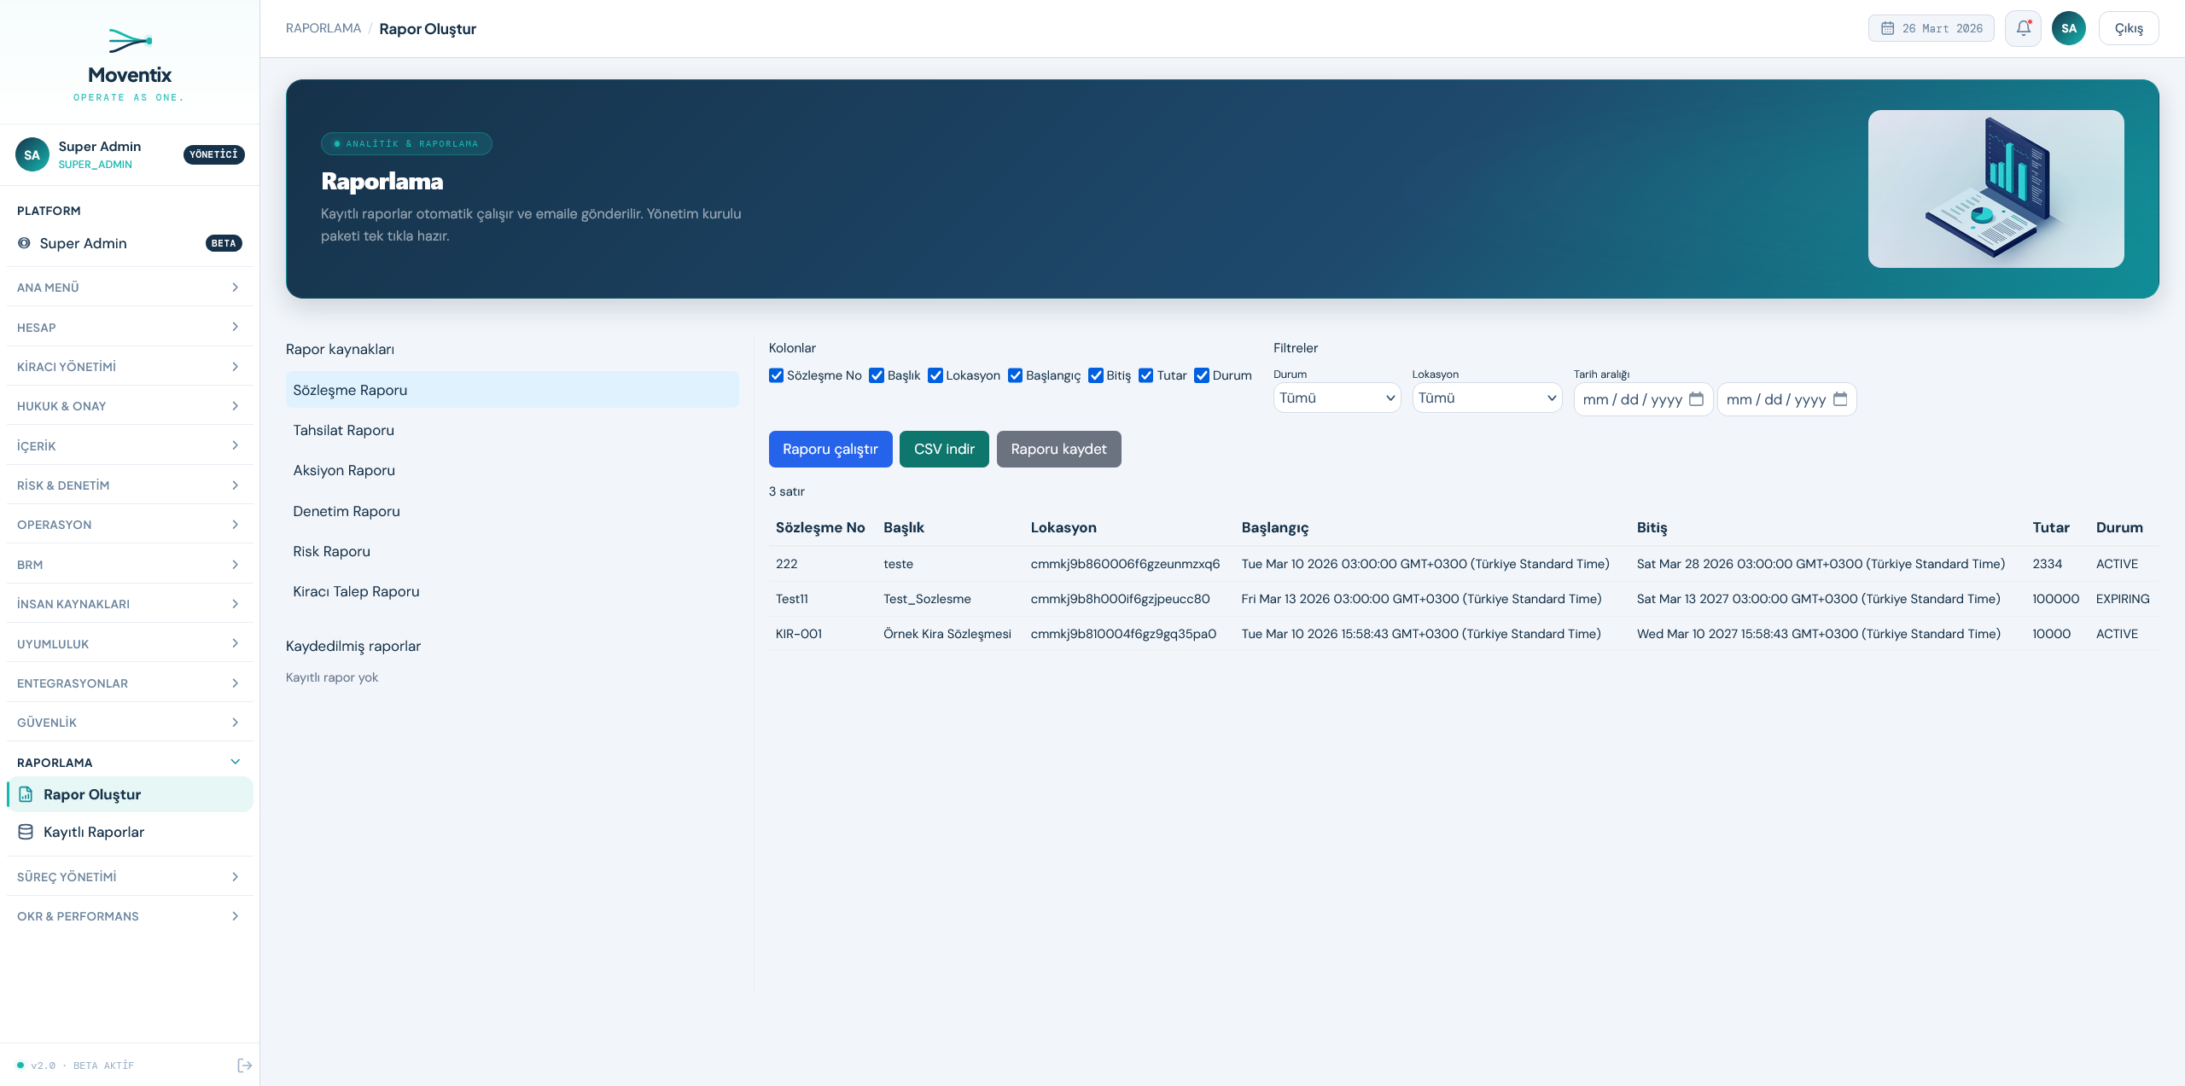Viewport: 2185px width, 1086px height.
Task: Click the Sözleşme No table header
Action: coord(820,527)
